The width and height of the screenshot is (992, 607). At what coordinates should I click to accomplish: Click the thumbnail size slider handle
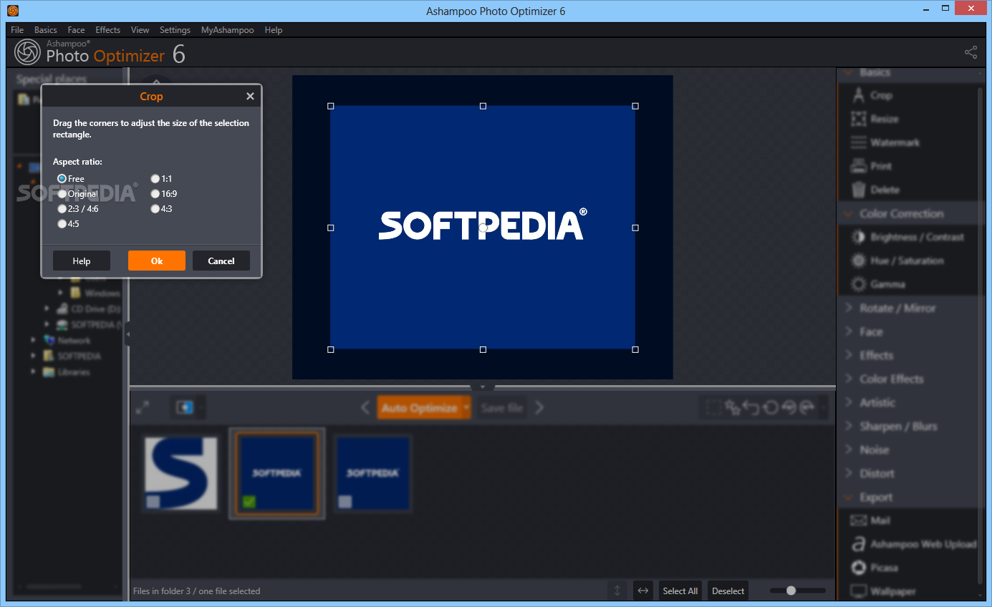point(791,591)
